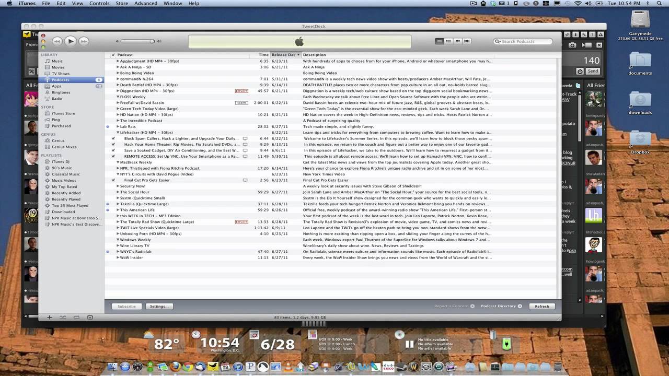
Task: Open Ping in the sidebar
Action: click(x=55, y=120)
